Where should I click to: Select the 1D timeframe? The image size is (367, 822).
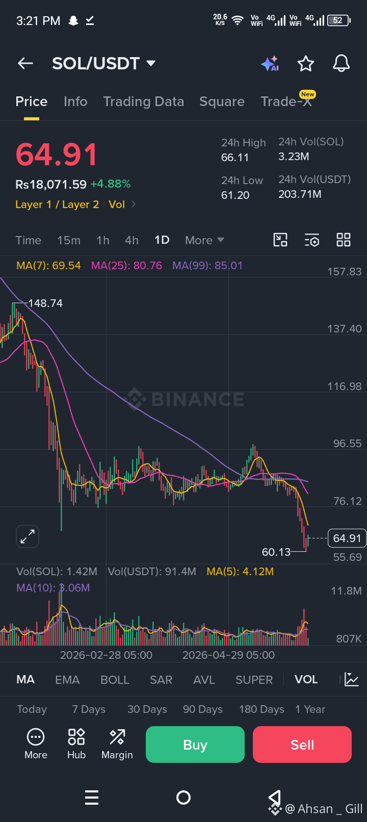162,240
